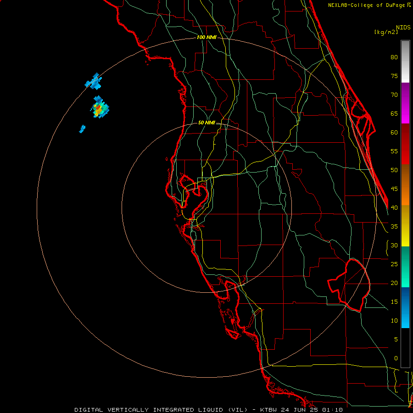This screenshot has width=413, height=413.
Task: Click the blue echo on the 100 NMI ring
Action: tap(94, 81)
